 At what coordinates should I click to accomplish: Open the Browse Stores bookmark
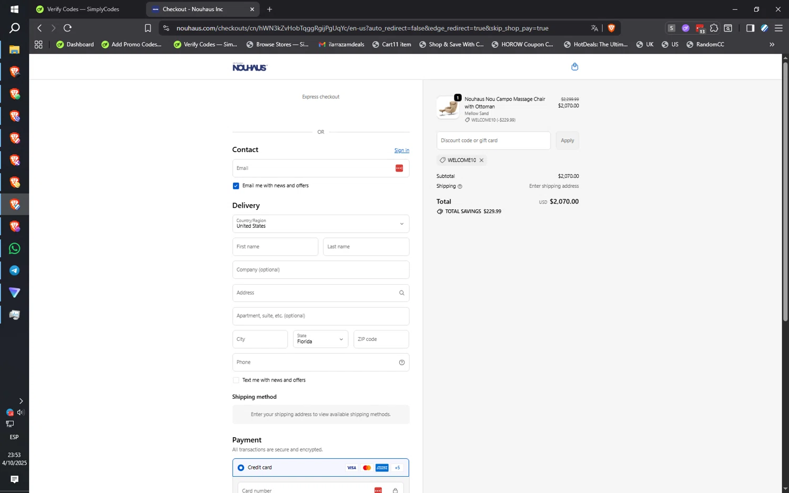[x=277, y=45]
